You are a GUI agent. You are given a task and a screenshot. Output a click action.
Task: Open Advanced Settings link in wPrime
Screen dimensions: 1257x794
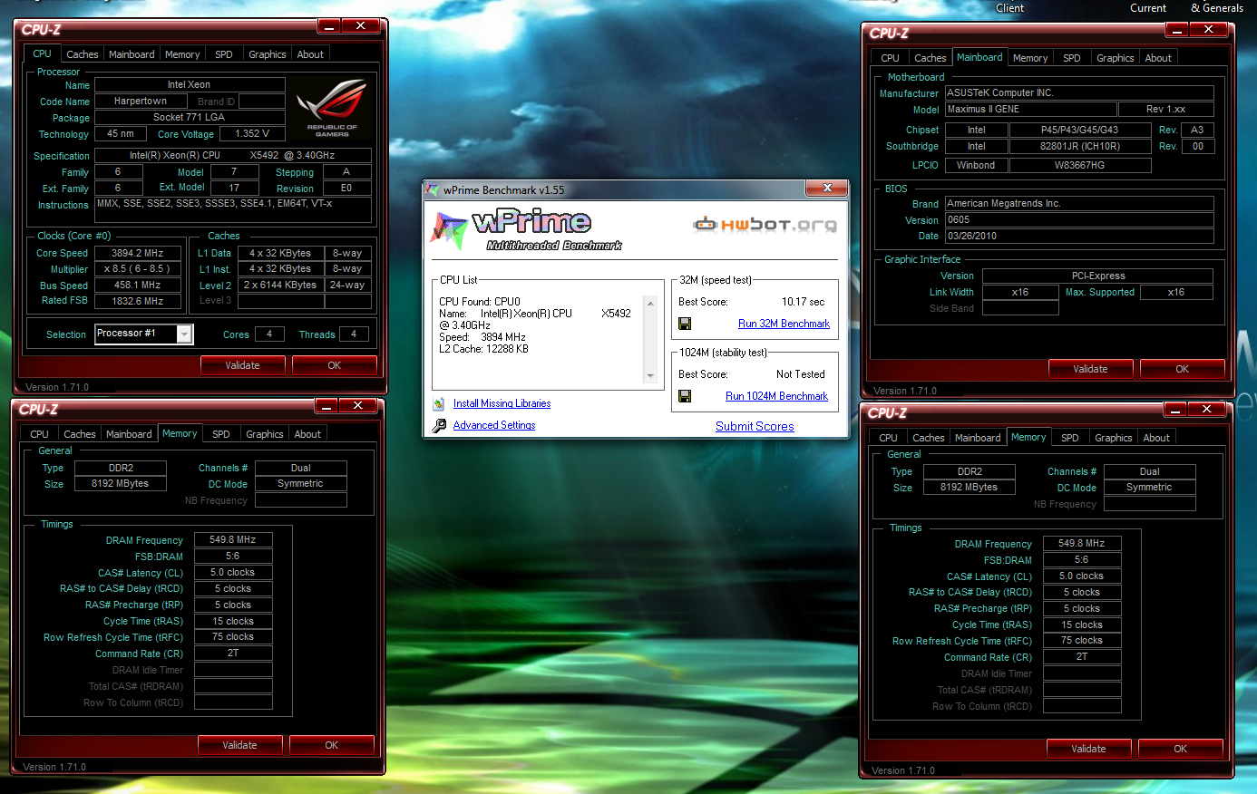pyautogui.click(x=494, y=425)
